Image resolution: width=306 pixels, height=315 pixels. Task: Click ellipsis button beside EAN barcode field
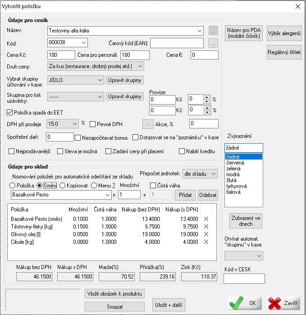coord(214,43)
